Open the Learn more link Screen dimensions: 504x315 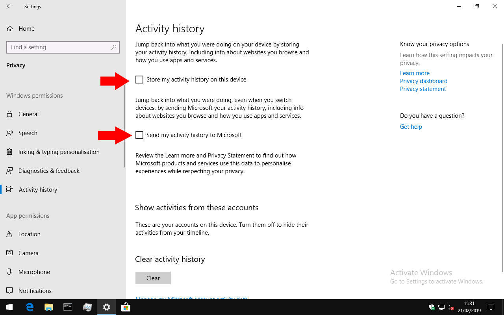tap(415, 73)
